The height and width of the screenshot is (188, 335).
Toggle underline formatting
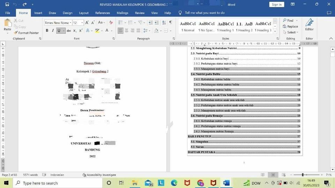click(x=59, y=31)
